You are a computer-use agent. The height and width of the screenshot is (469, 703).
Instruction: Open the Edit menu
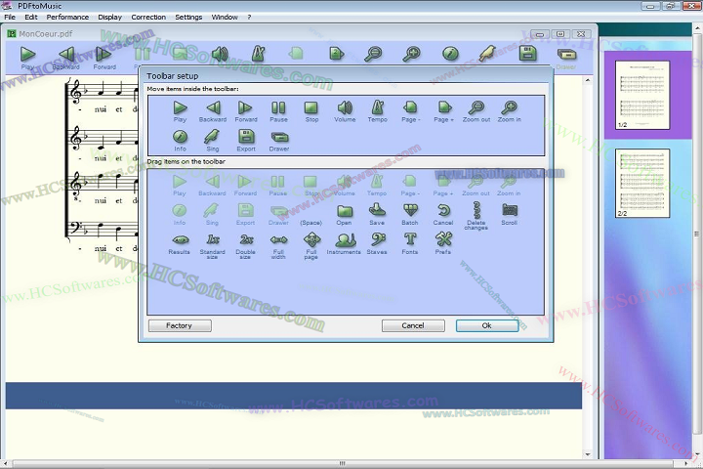click(31, 17)
